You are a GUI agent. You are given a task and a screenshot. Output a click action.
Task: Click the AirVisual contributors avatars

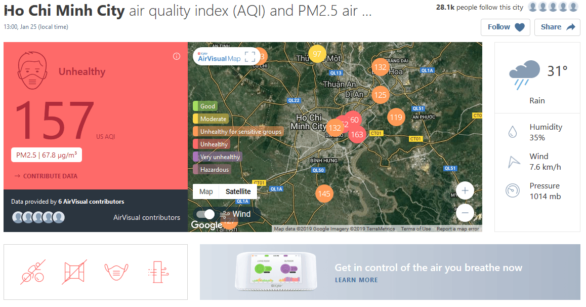tap(38, 217)
